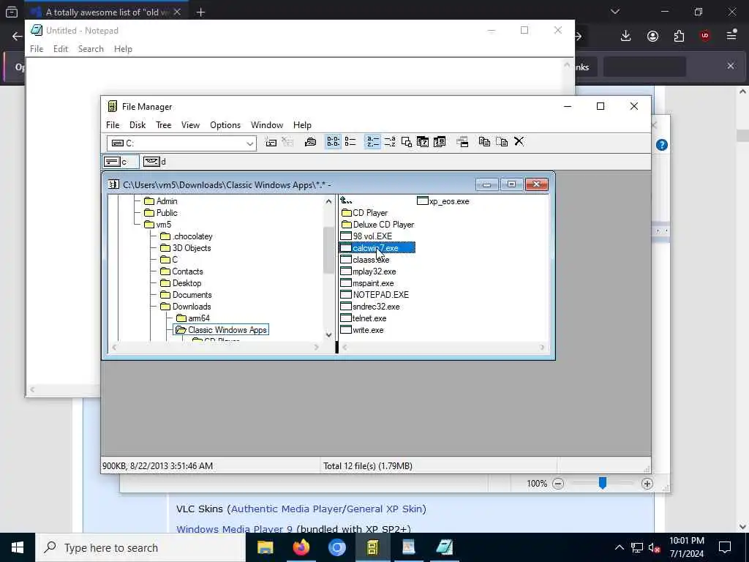Select the .chocolatey folder in the tree
The height and width of the screenshot is (562, 749).
(187, 236)
